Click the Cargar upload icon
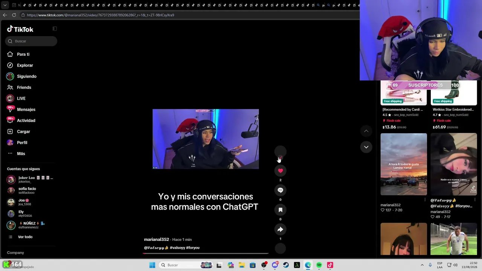 tap(10, 132)
